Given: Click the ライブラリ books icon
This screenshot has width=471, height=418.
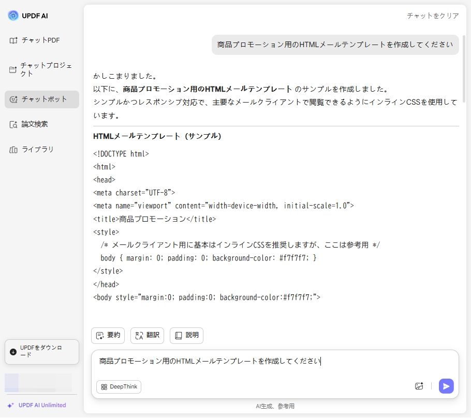Looking at the screenshot, I should [13, 150].
